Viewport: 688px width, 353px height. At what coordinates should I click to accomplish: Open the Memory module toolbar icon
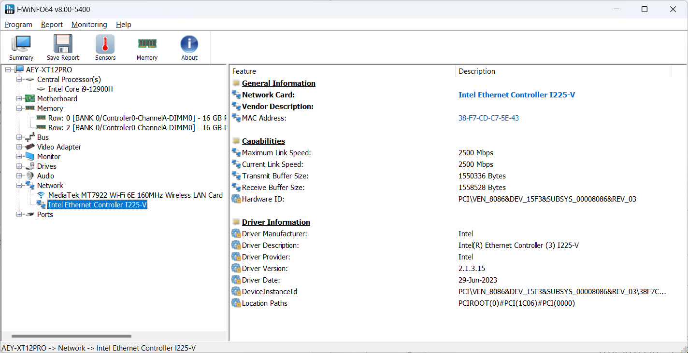(x=147, y=43)
